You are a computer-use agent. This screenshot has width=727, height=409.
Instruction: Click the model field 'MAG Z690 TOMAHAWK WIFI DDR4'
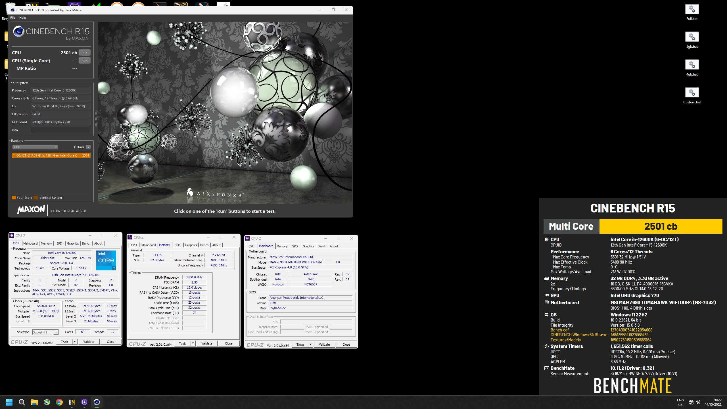pos(295,262)
